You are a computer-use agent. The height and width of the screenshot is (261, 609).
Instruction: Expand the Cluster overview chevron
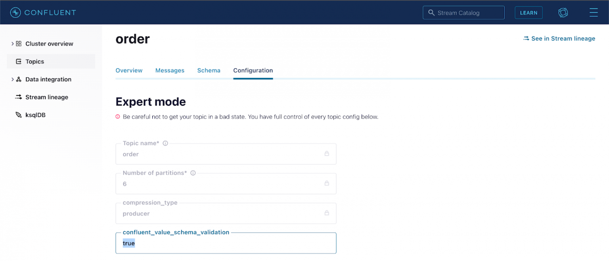click(12, 44)
